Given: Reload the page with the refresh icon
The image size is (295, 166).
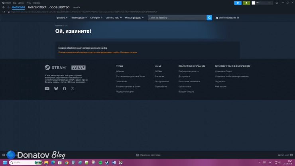Looking at the screenshot, I should tap(4, 12).
